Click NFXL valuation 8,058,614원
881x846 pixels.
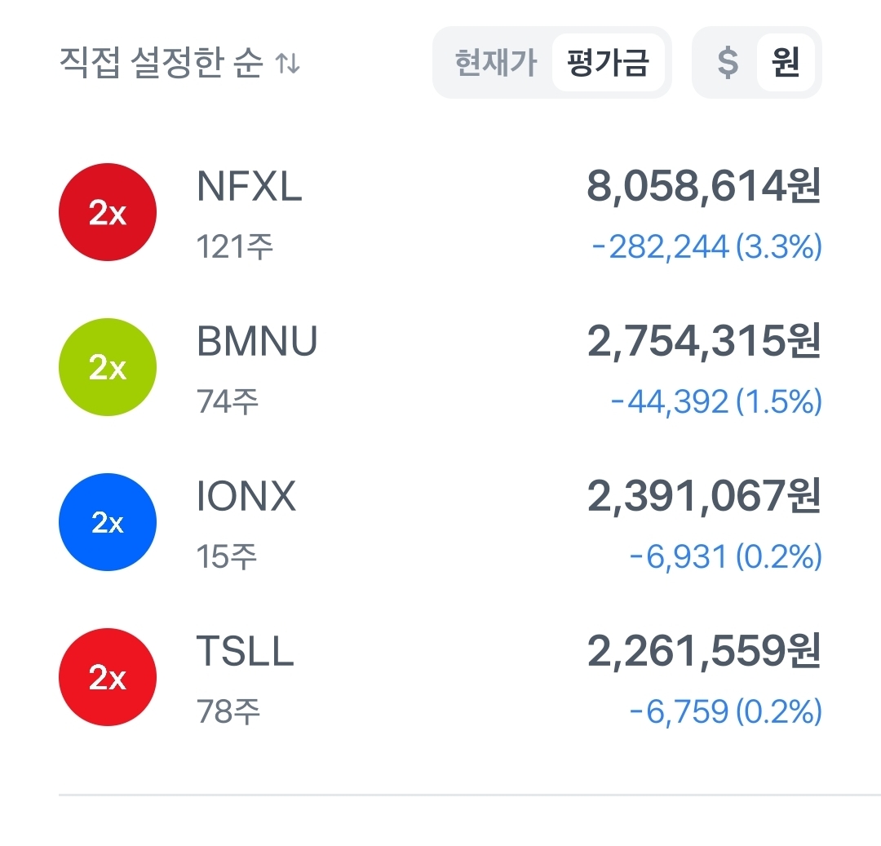(x=703, y=188)
